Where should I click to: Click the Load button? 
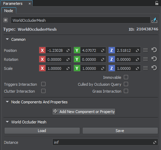[x=42, y=131]
